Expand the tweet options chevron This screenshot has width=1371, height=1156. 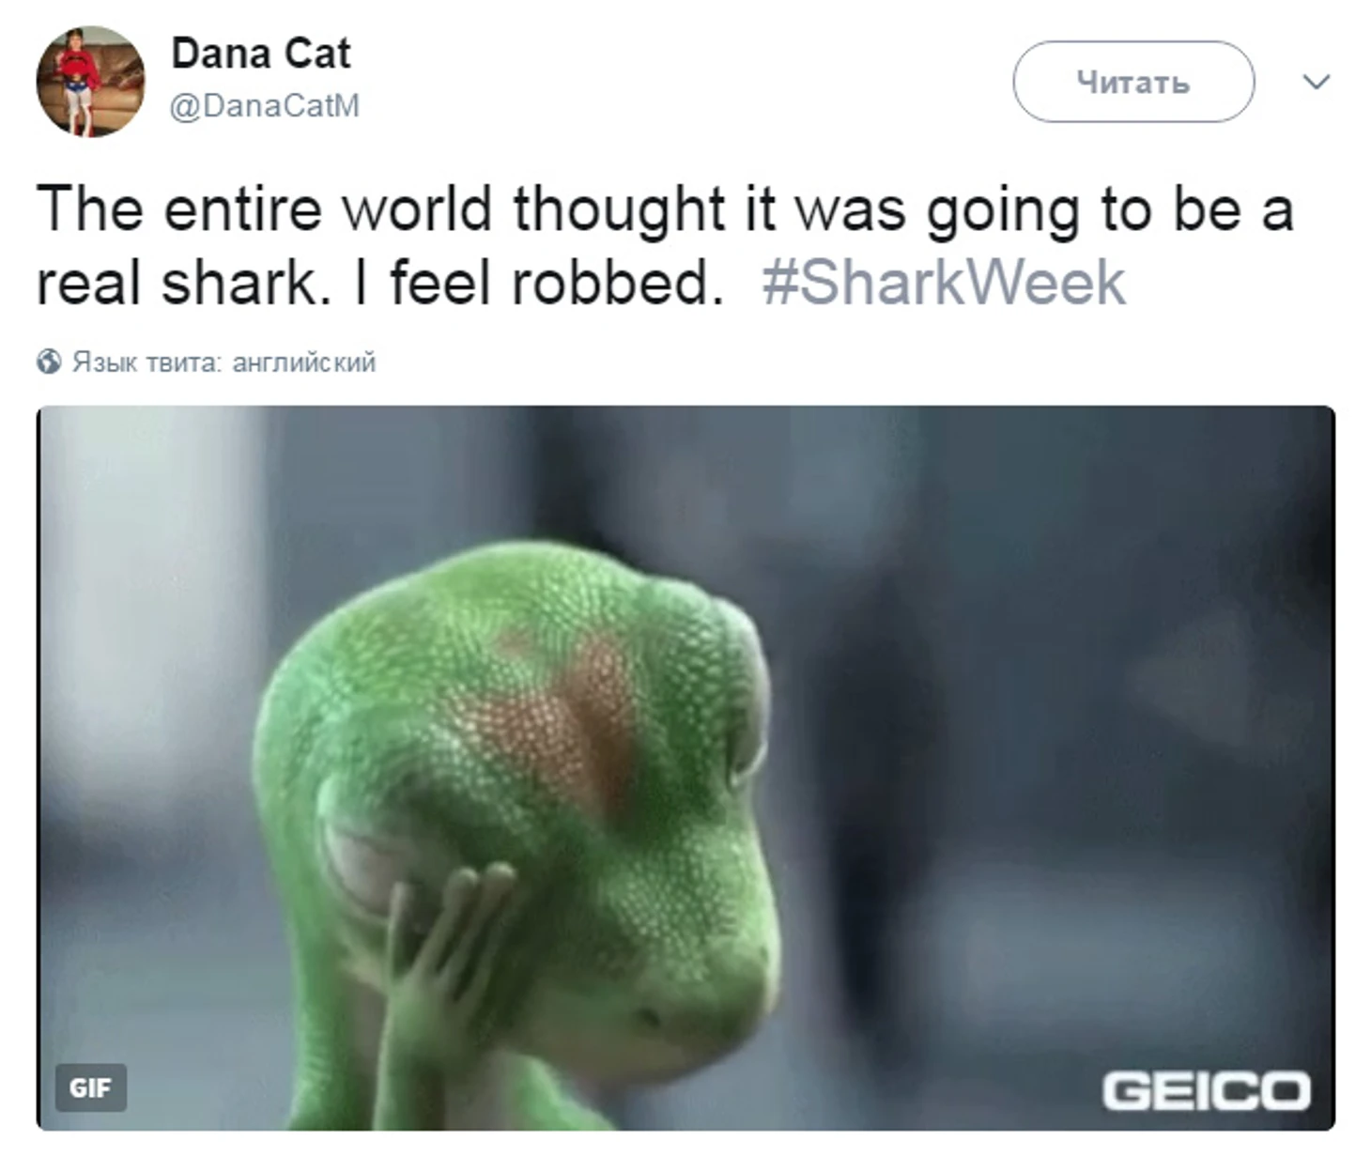coord(1317,82)
